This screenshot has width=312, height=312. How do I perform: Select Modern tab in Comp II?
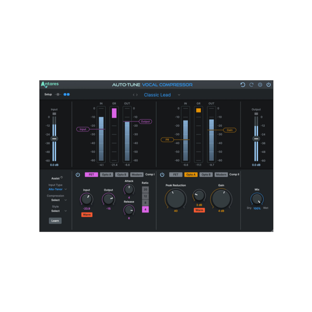coord(221,175)
